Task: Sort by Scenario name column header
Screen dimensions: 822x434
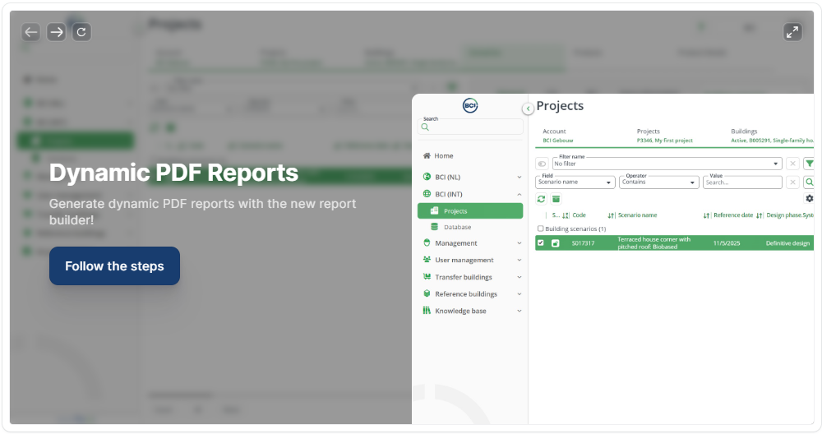Action: point(637,215)
